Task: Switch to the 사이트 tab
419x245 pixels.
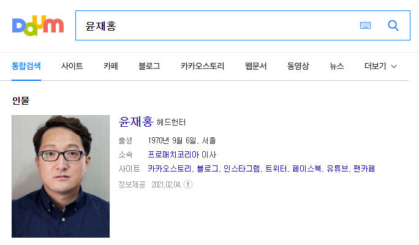Action: click(x=72, y=66)
